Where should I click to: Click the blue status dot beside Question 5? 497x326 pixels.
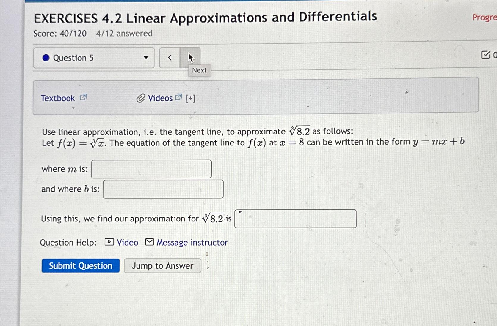click(46, 58)
